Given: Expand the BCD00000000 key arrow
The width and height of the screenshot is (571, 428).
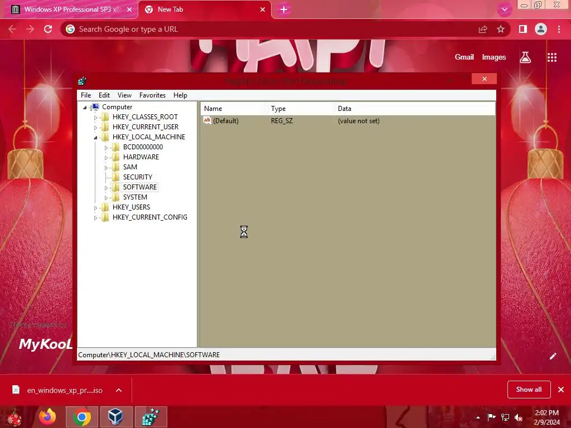Looking at the screenshot, I should point(106,148).
